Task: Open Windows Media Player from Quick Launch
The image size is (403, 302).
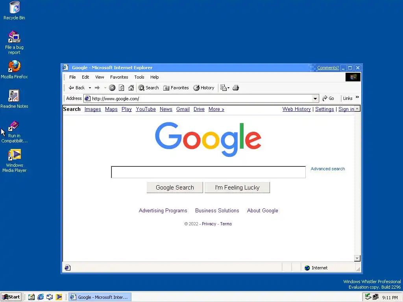Action: click(x=59, y=297)
